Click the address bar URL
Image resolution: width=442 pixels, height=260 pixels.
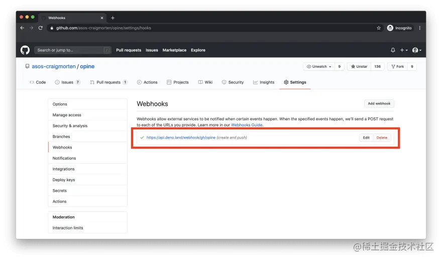103,28
